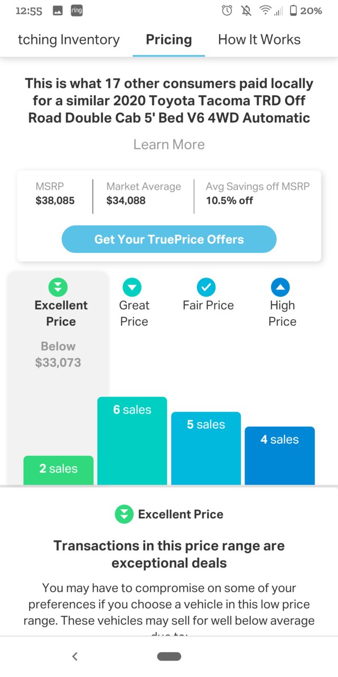Select the 5 sales Fair Price bar
The height and width of the screenshot is (677, 338).
[206, 448]
